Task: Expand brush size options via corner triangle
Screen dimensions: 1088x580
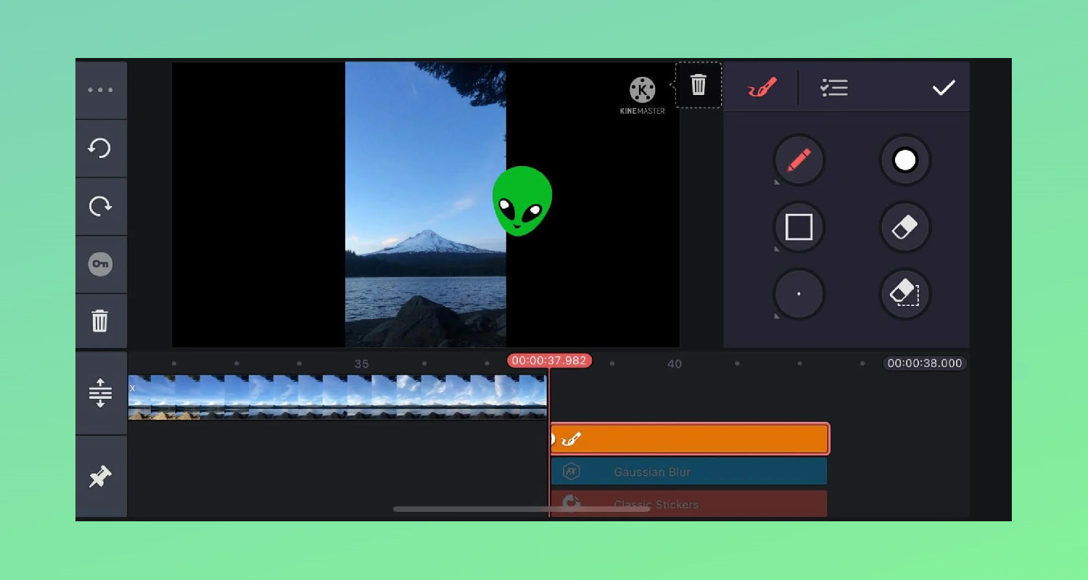Action: pyautogui.click(x=778, y=317)
